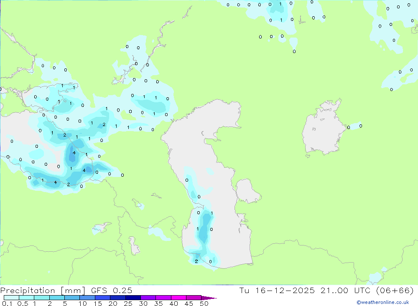This screenshot has height=306, width=418.
Task: Pick the 1–2 mm legend color box
Action: pos(42,298)
